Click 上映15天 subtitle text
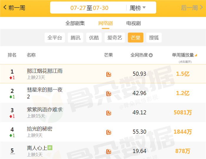The width and height of the screenshot is (206, 159). (x=36, y=116)
